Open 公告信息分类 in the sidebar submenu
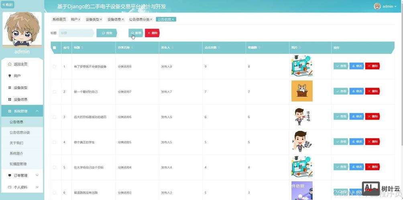This screenshot has height=200, width=403. pos(20,132)
